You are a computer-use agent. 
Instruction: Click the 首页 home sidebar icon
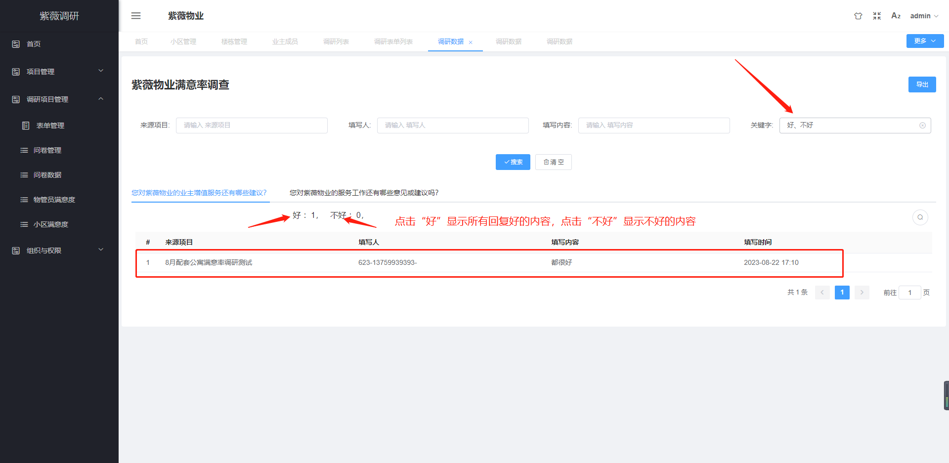(16, 44)
